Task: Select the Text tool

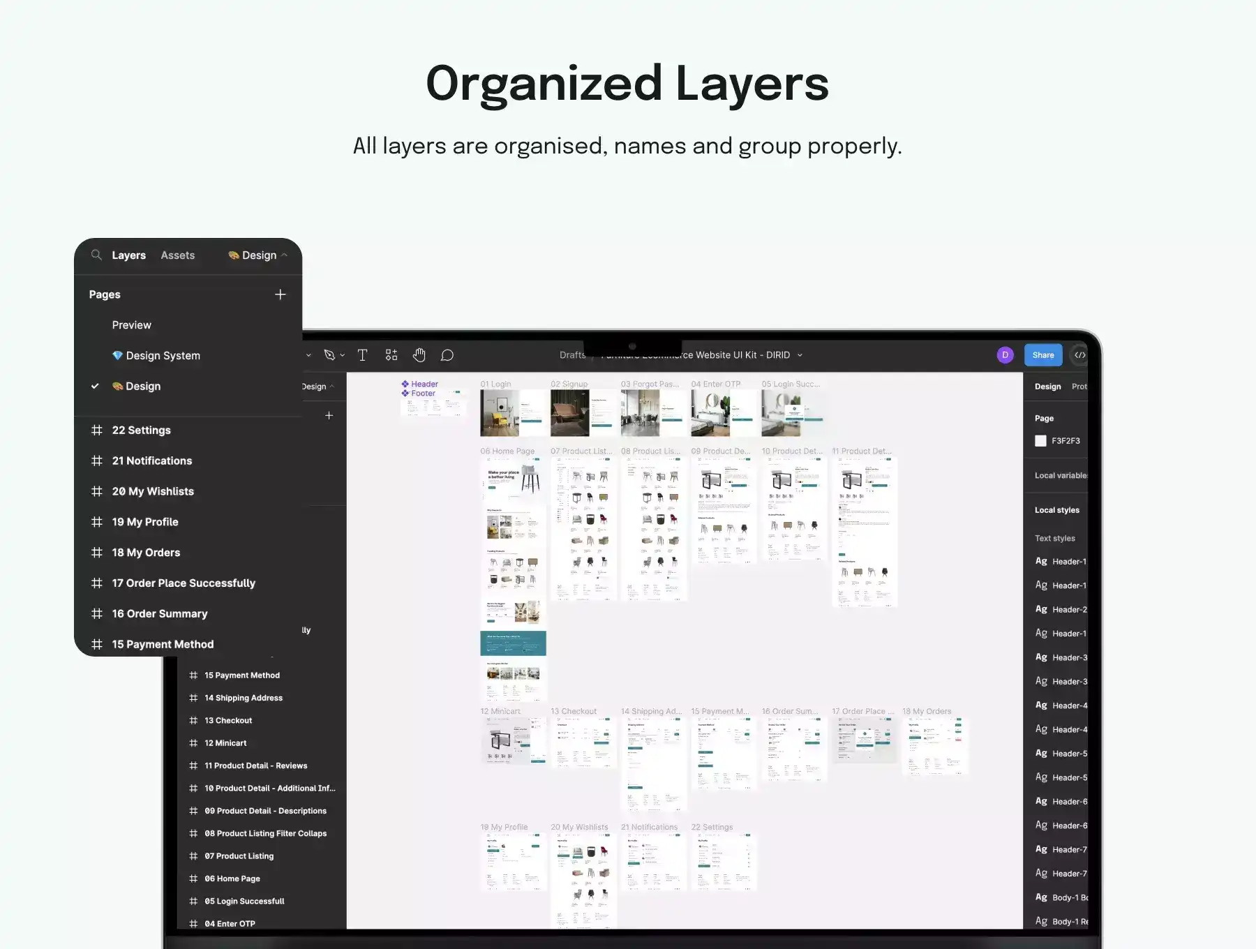Action: tap(362, 355)
